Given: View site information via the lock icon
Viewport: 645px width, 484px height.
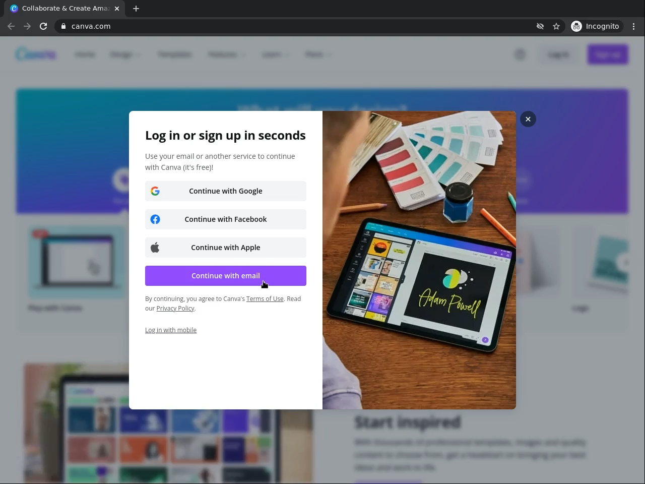Looking at the screenshot, I should (63, 26).
